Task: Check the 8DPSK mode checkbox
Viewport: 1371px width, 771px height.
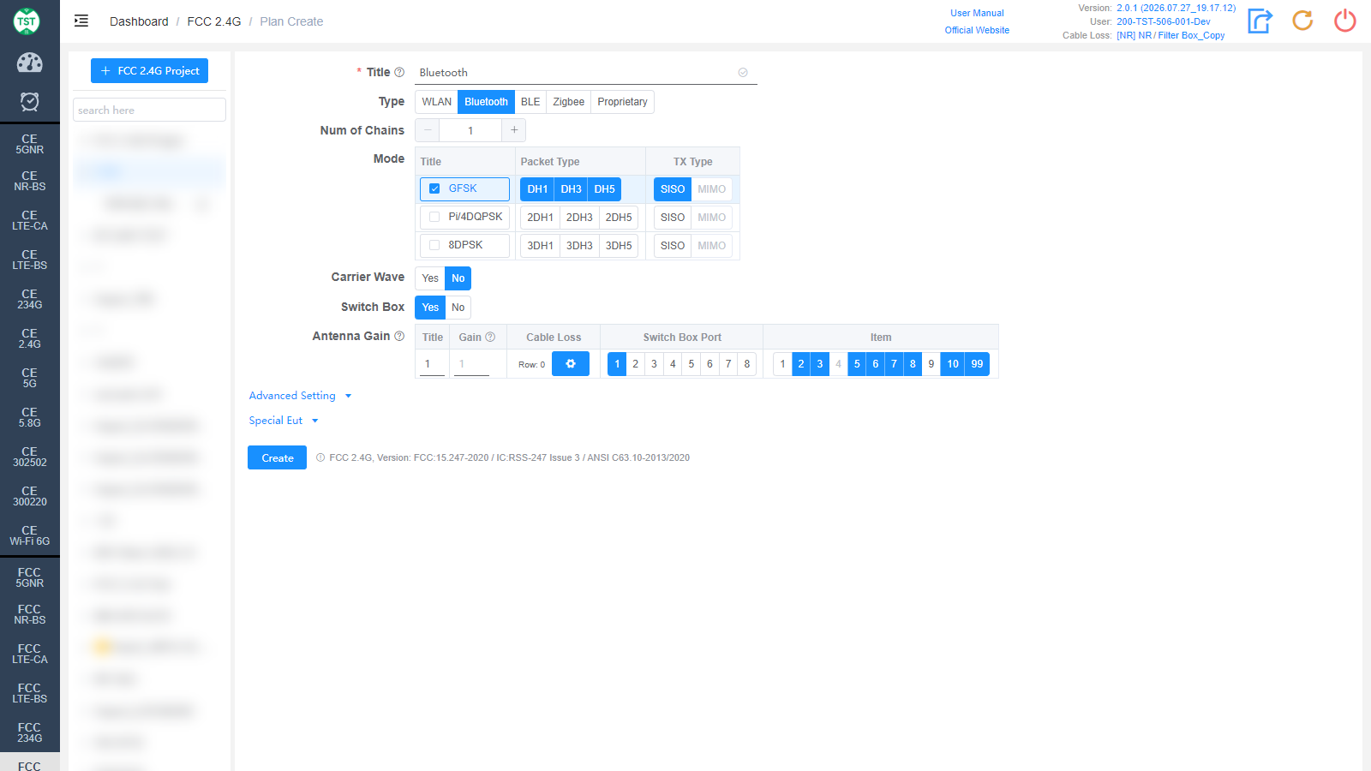Action: (x=434, y=245)
